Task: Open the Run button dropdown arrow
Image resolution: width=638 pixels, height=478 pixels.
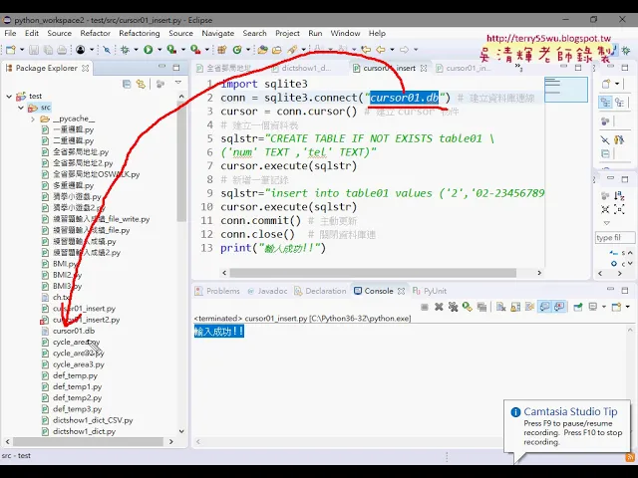Action: click(x=159, y=50)
